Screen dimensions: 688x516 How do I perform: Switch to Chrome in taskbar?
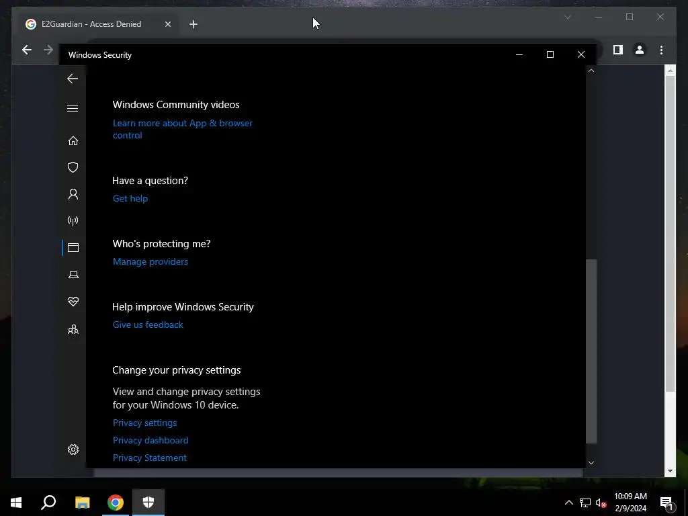(116, 503)
